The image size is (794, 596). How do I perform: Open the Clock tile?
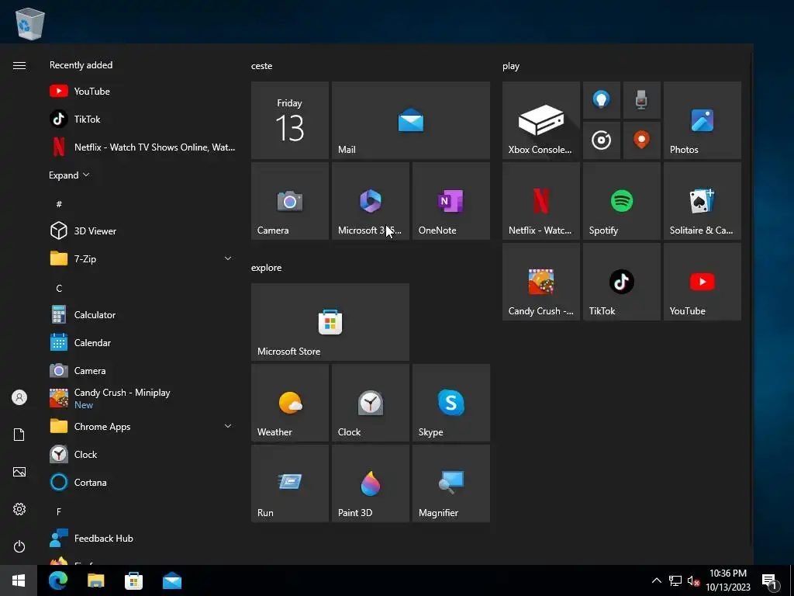[x=370, y=403]
